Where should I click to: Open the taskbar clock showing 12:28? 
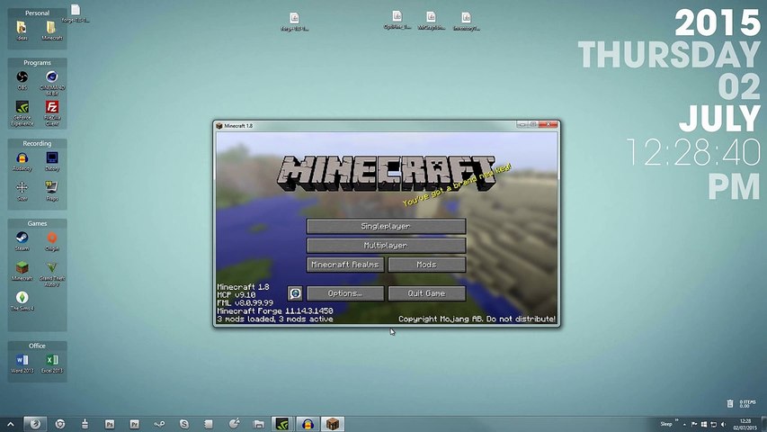tap(745, 424)
